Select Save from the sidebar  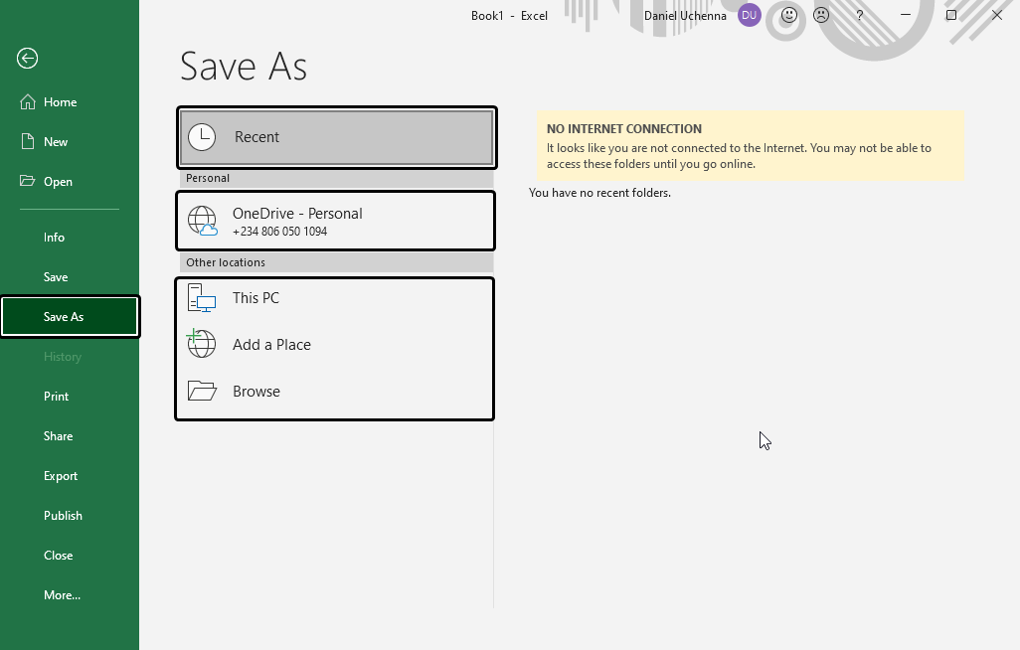click(55, 276)
